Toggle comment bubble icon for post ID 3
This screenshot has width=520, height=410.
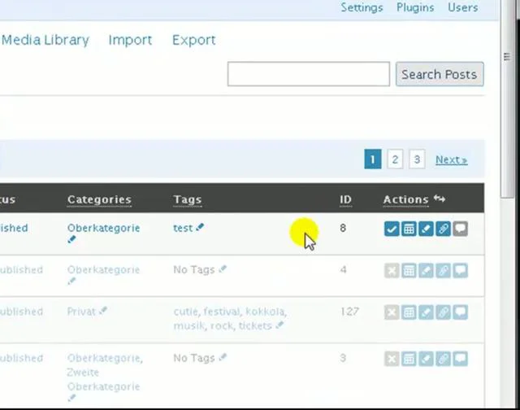coord(461,359)
